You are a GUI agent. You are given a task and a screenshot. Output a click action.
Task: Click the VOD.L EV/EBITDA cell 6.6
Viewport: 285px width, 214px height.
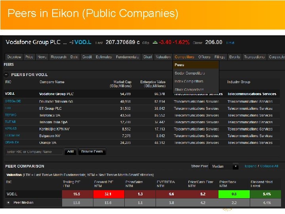point(171,194)
